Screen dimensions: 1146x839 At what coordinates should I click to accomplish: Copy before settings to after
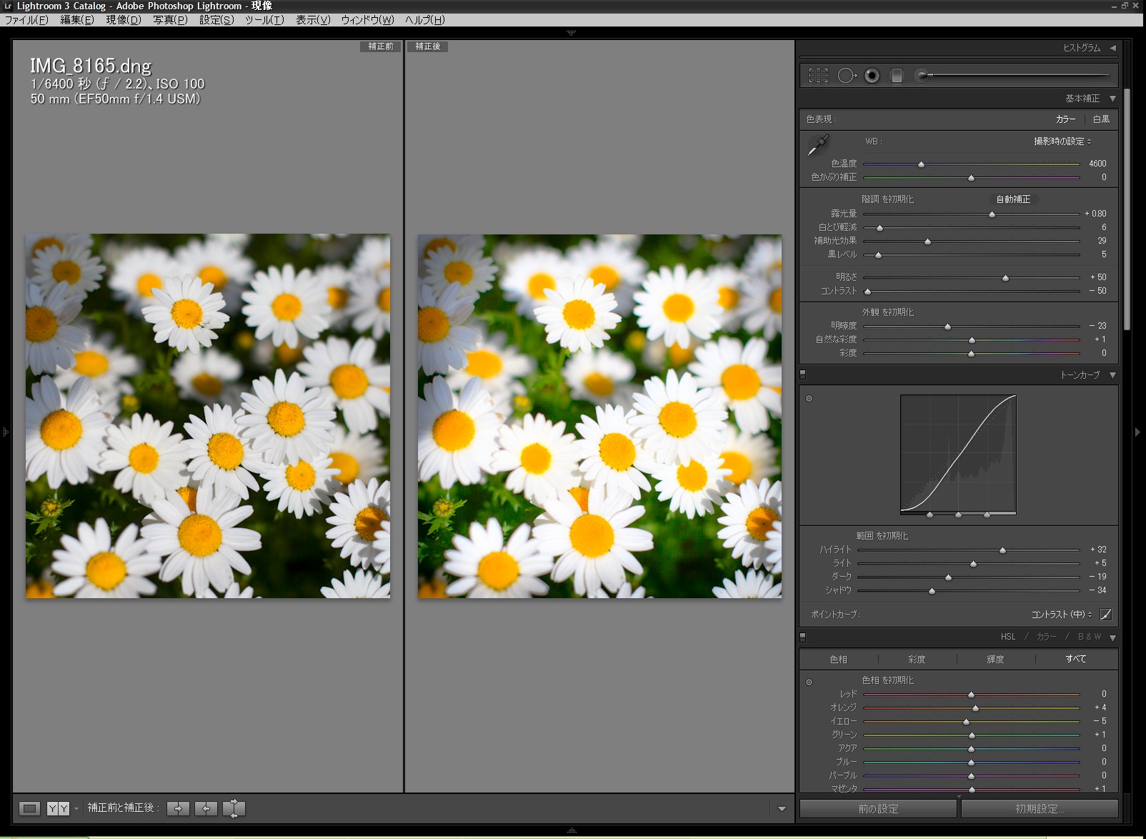[178, 808]
